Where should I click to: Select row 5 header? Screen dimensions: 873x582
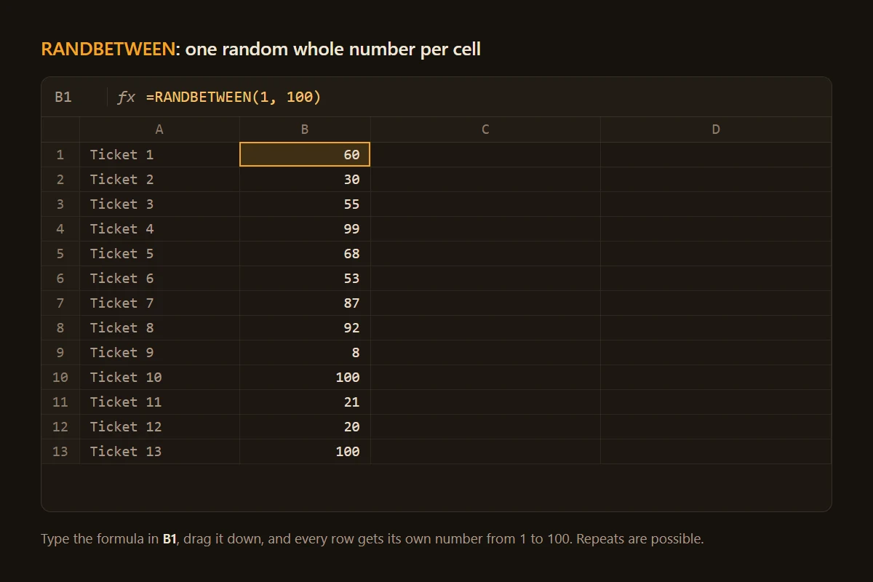coord(60,253)
